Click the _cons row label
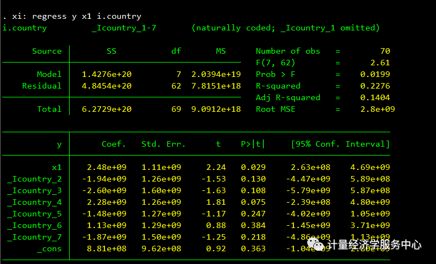The width and height of the screenshot is (436, 264). (x=49, y=249)
